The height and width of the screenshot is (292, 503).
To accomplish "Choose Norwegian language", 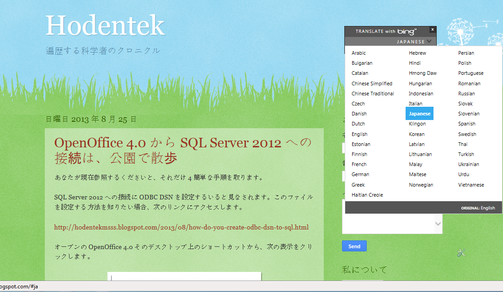I will (x=421, y=185).
